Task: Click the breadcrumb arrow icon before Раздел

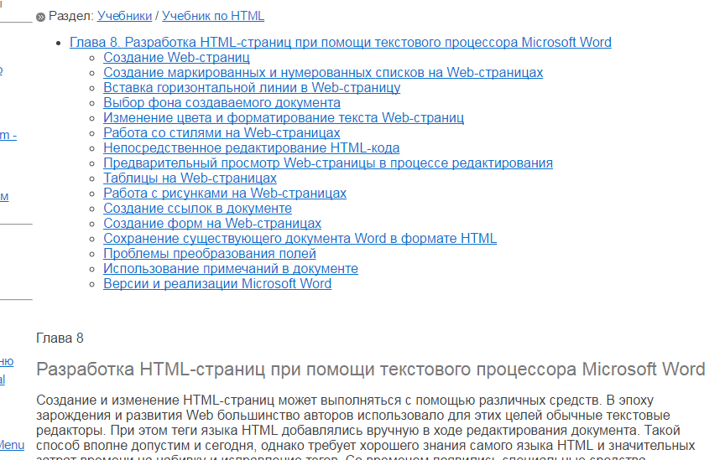Action: (x=40, y=17)
